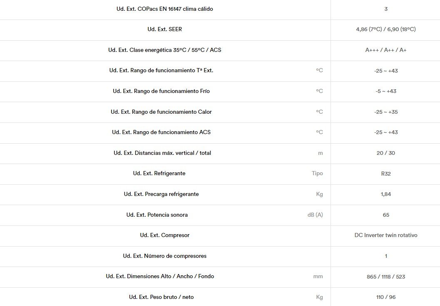Click the 1,84 refrigerant precharge value

tap(386, 194)
